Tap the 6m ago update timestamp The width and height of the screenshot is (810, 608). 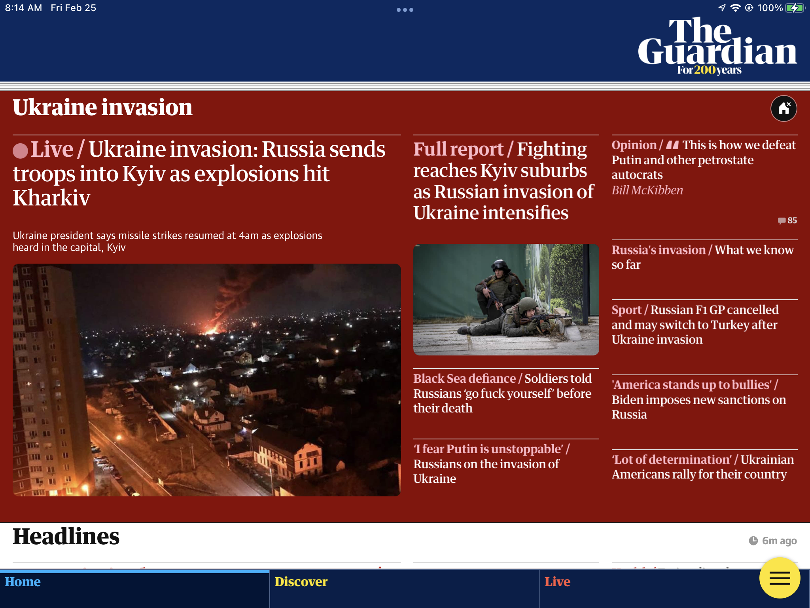tap(779, 541)
